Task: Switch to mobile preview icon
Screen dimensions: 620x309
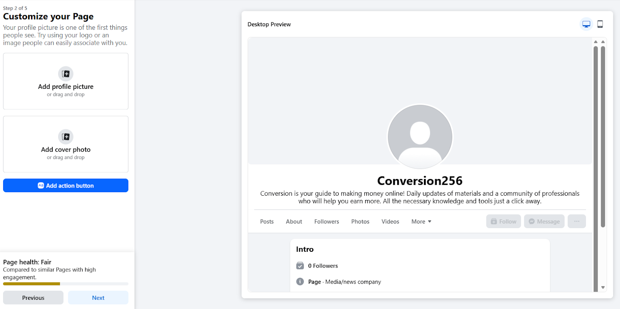Action: (x=600, y=24)
